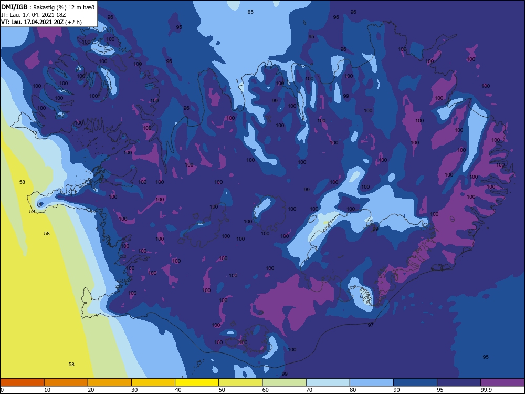
Task: Click the amber 20-30 legend swatch
Action: [x=110, y=382]
